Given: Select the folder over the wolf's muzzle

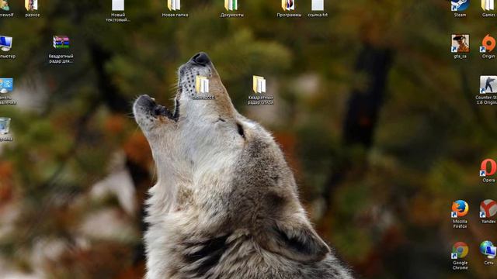Looking at the screenshot, I should coord(203,88).
